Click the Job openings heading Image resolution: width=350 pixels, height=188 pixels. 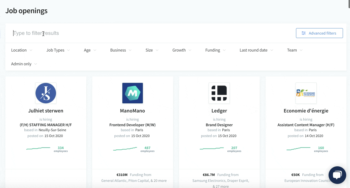26,11
